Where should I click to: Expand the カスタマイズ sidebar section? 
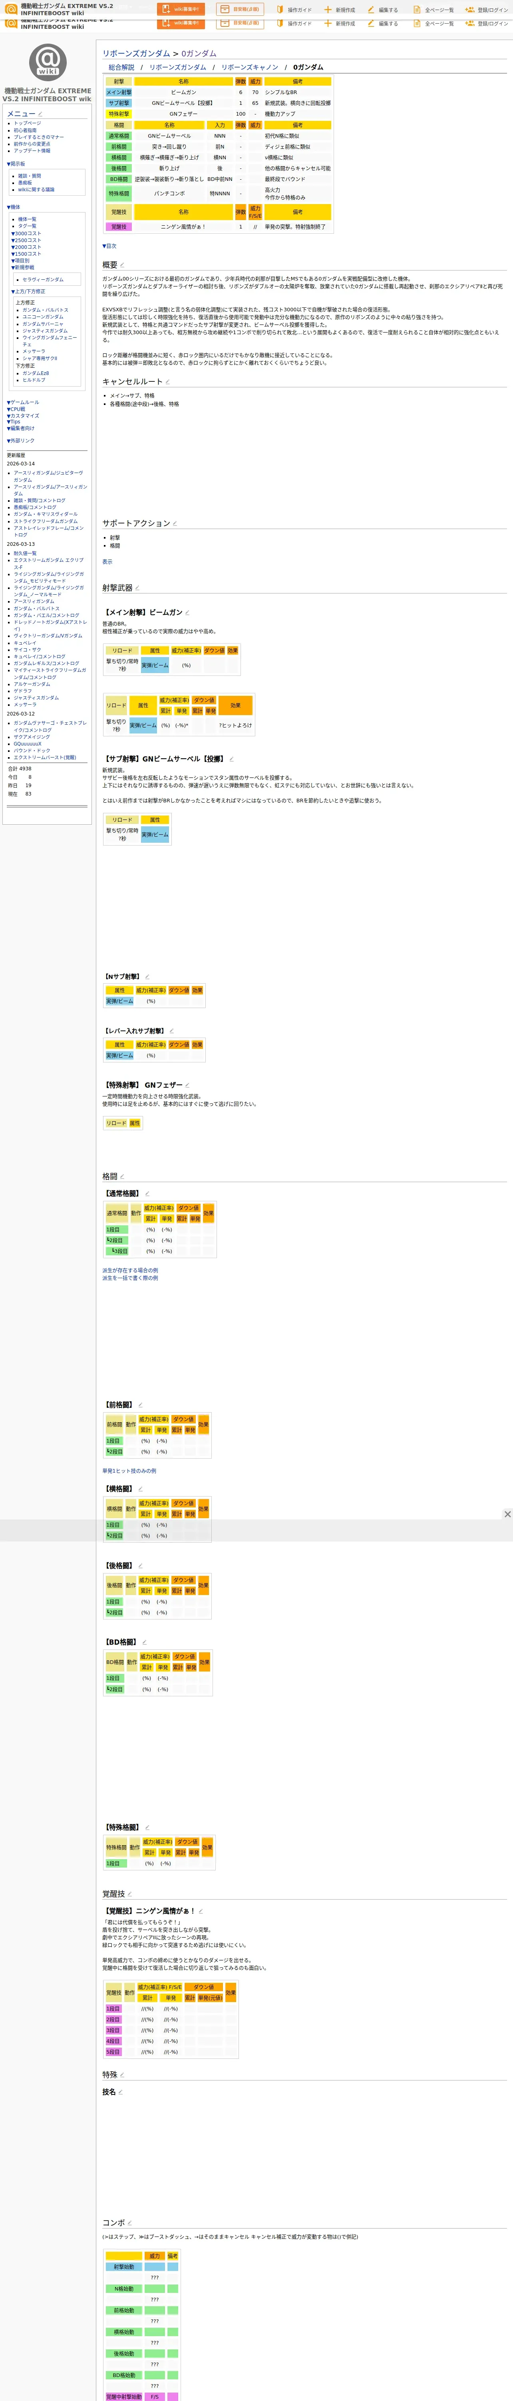pyautogui.click(x=23, y=416)
